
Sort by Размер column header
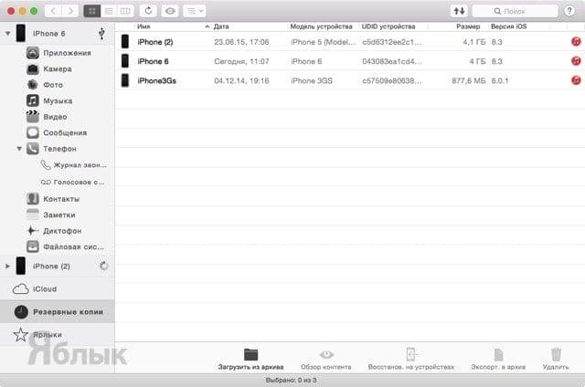(468, 26)
